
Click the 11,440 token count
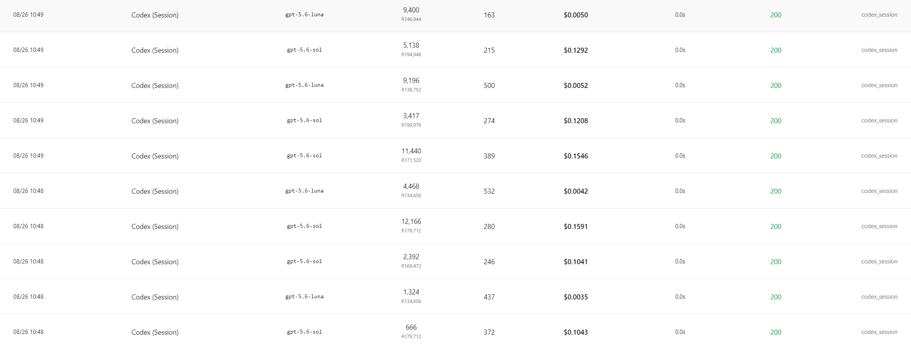click(x=411, y=151)
